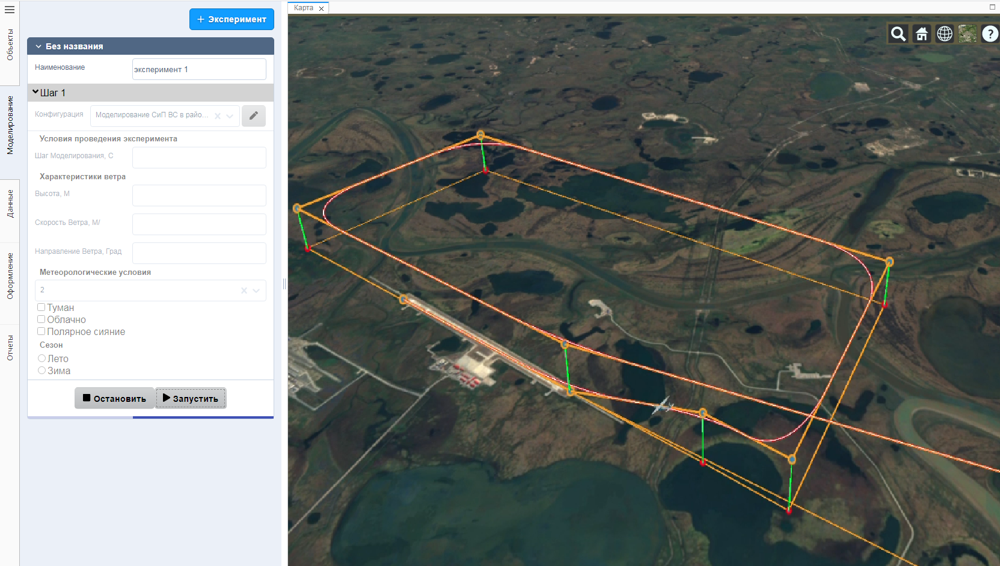Viewport: 1000px width, 566px height.
Task: Open the Отчеты side tab
Action: point(10,348)
